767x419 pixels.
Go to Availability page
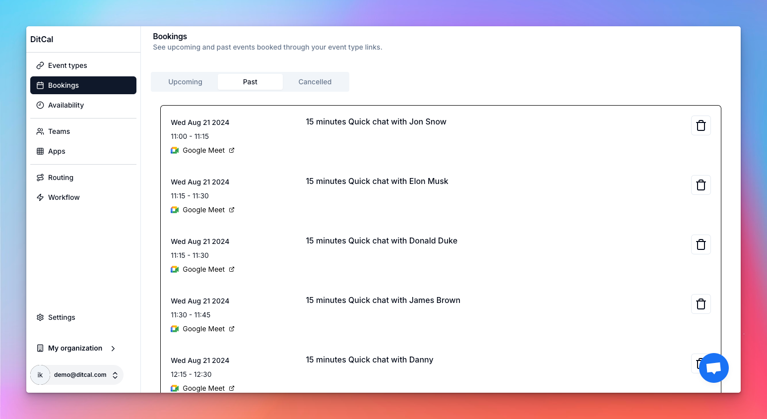coord(66,105)
